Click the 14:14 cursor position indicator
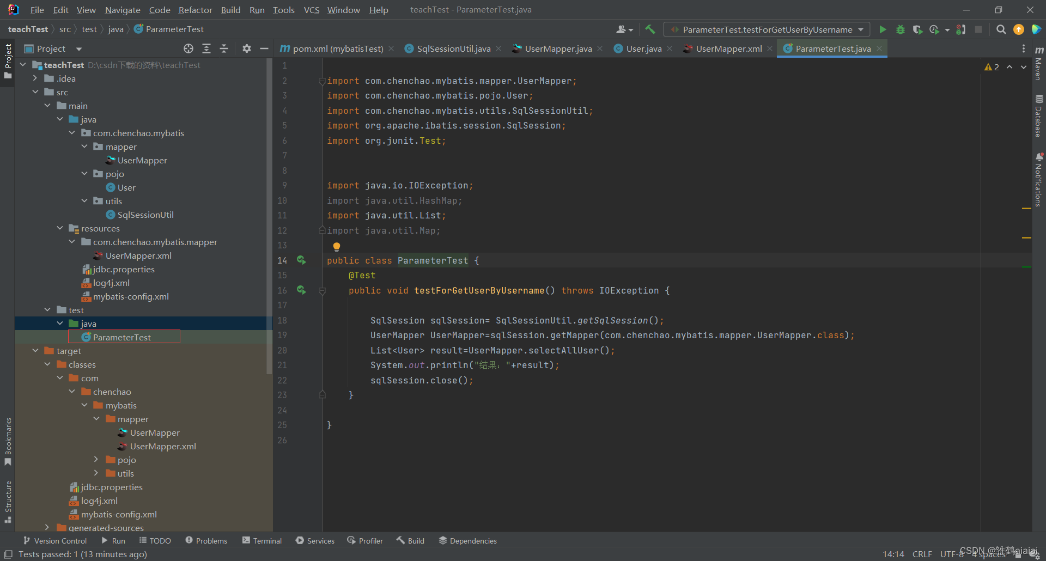 click(x=893, y=554)
